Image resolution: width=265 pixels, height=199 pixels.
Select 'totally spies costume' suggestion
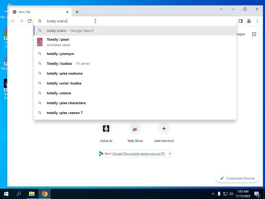(x=135, y=73)
